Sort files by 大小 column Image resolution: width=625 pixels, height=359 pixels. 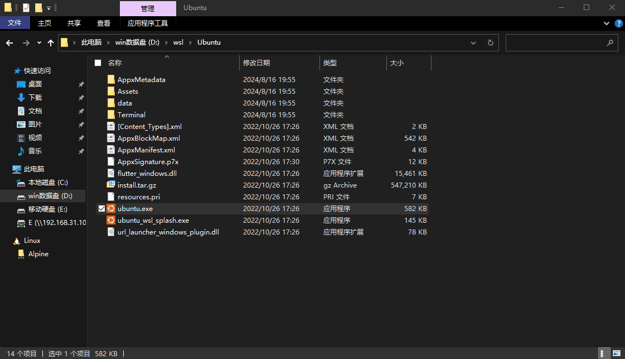click(x=396, y=63)
